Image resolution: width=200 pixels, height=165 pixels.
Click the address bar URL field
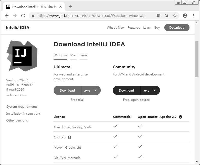coord(91,16)
